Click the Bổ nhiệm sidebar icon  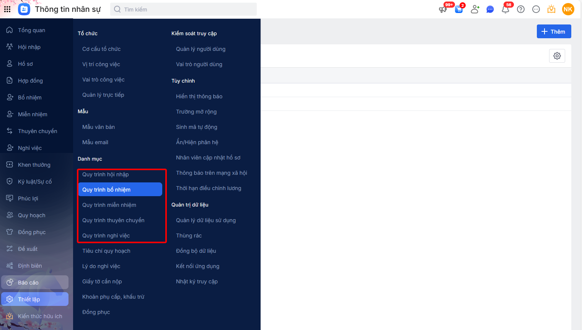click(10, 98)
